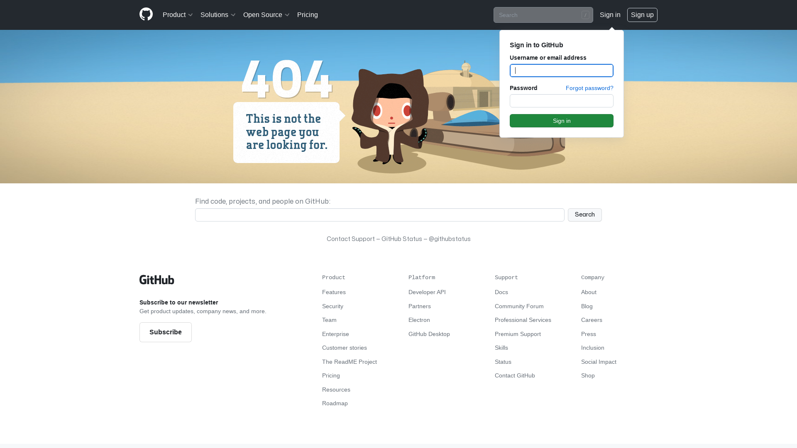Click the 'Company' footer column heading

(x=593, y=278)
